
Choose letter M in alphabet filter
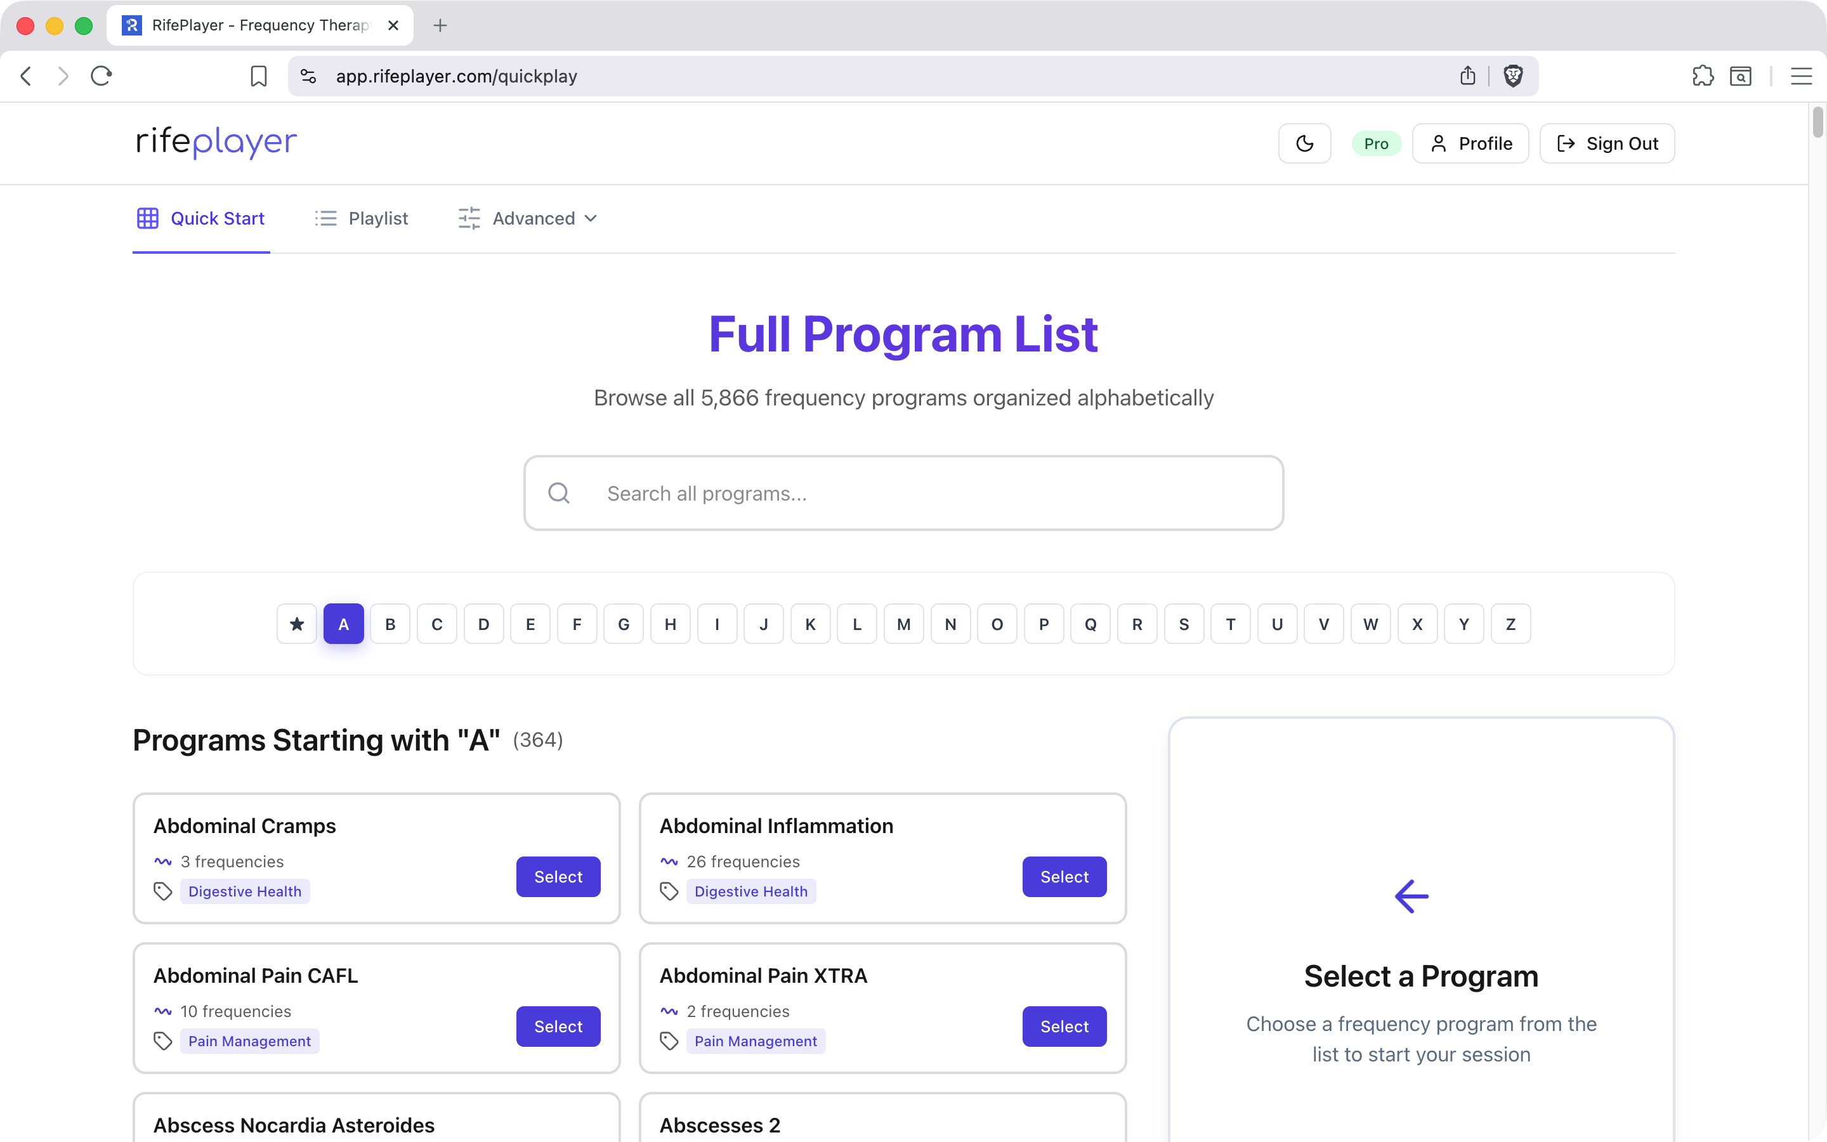(x=904, y=624)
